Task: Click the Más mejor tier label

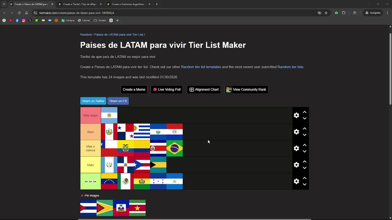Action: [91, 116]
